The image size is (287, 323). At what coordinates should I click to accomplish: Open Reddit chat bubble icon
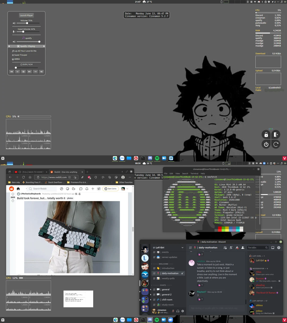pos(81,188)
